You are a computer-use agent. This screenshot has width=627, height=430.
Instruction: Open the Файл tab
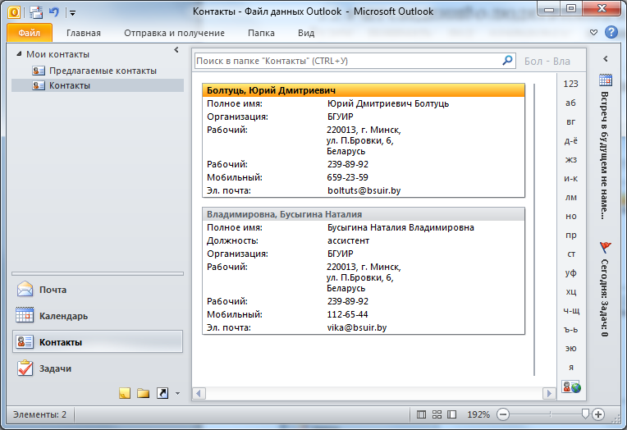click(30, 33)
